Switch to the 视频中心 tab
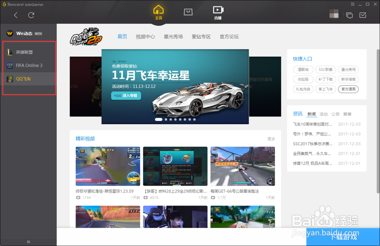The image size is (380, 246). coord(146,36)
